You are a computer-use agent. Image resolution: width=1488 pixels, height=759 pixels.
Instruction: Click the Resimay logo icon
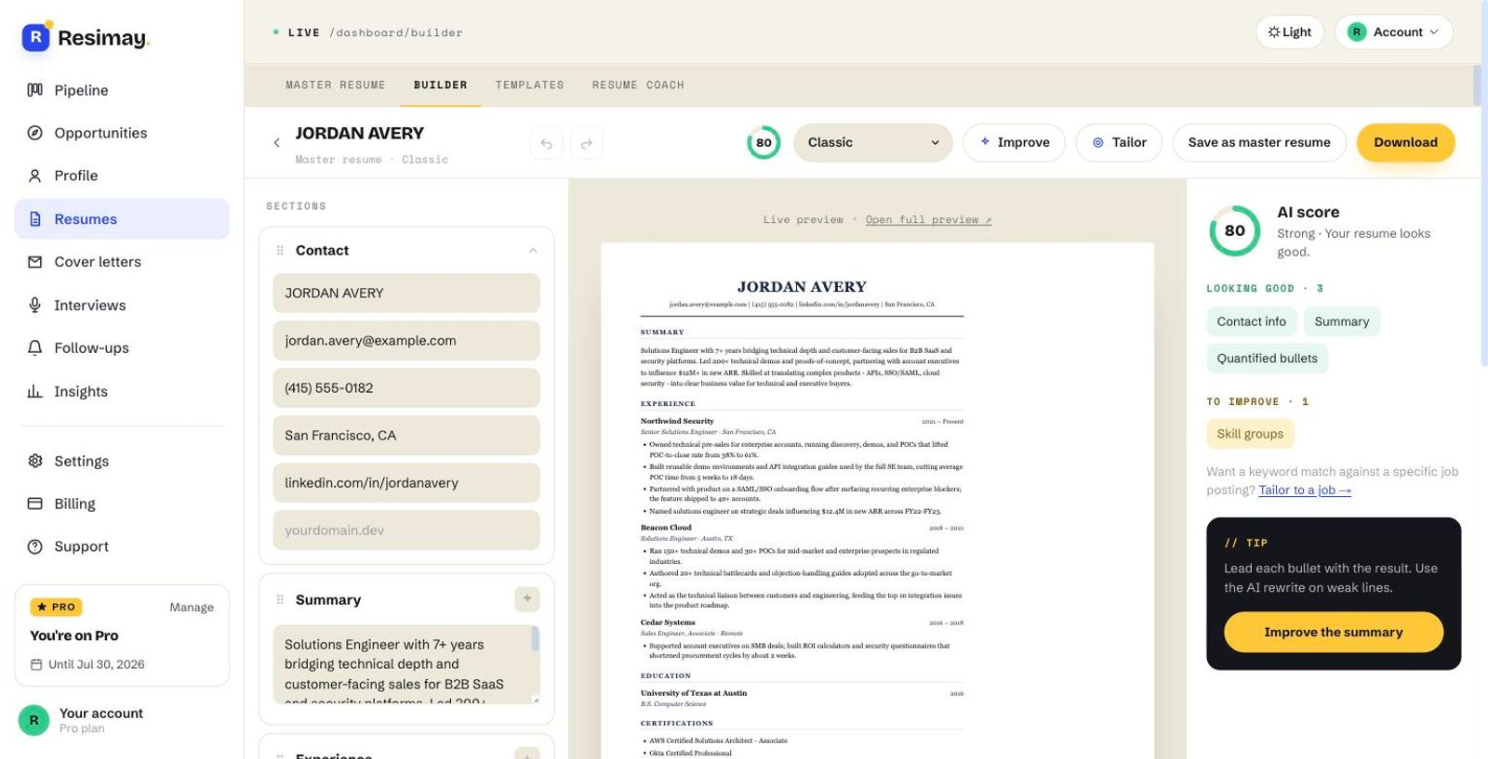(35, 37)
